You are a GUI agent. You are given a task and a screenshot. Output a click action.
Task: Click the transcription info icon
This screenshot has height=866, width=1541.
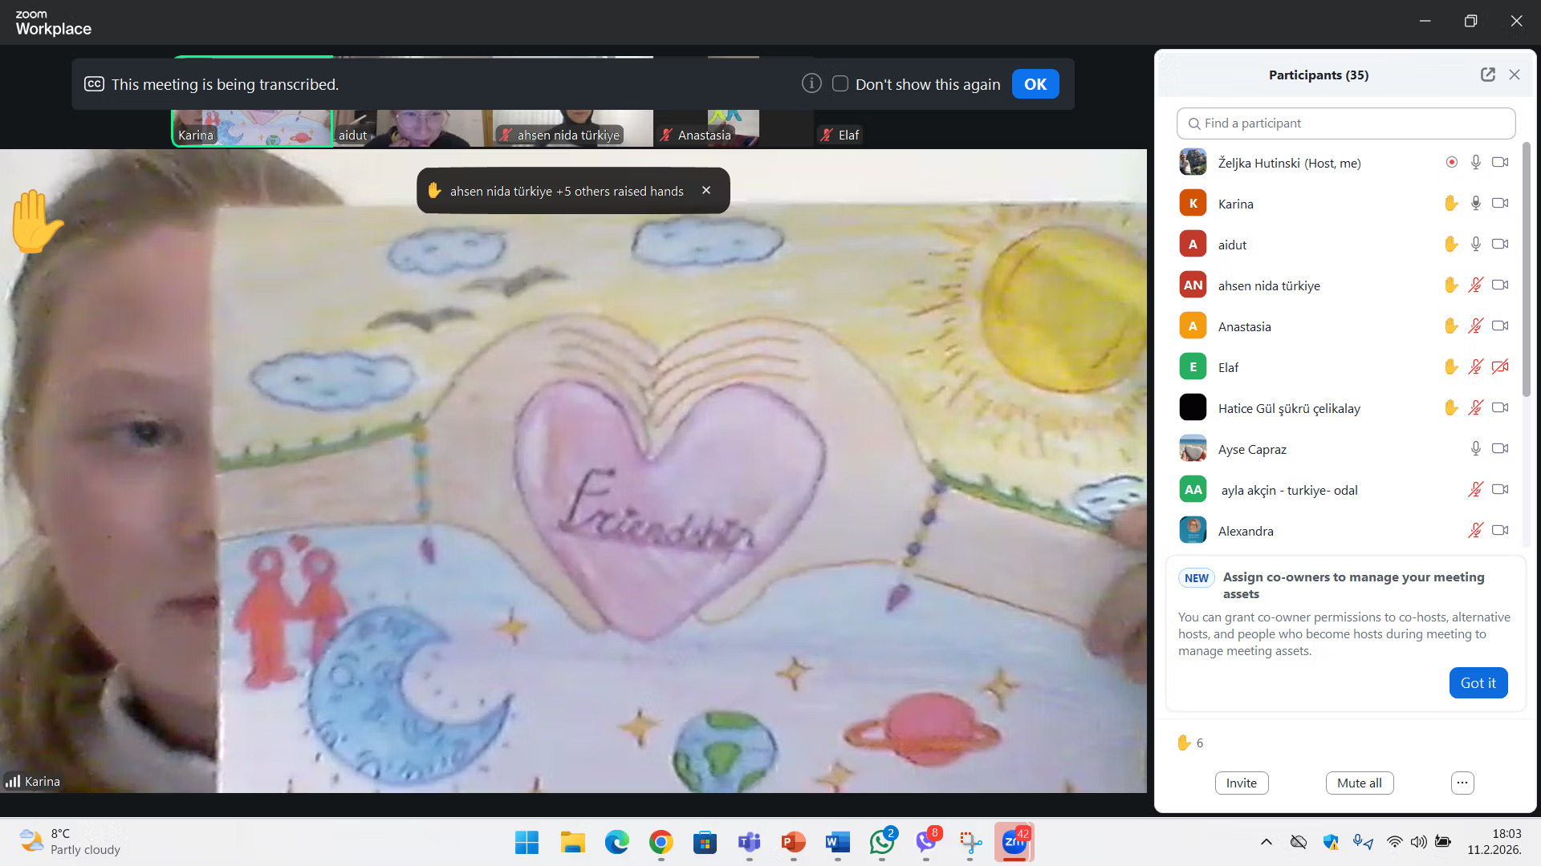click(811, 84)
